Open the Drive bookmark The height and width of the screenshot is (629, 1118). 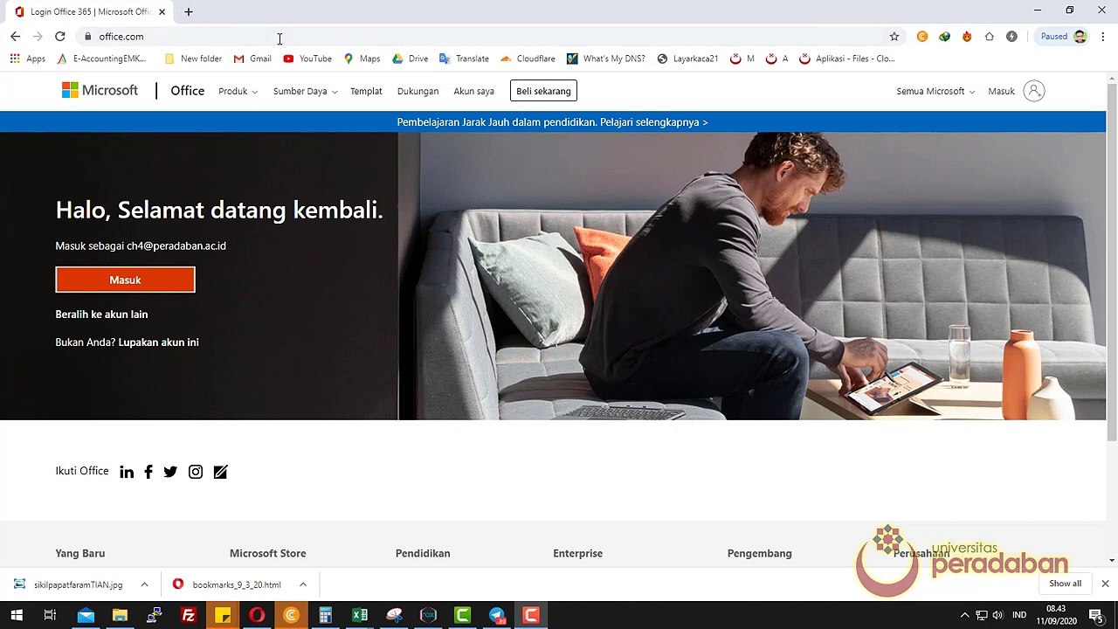(x=410, y=59)
